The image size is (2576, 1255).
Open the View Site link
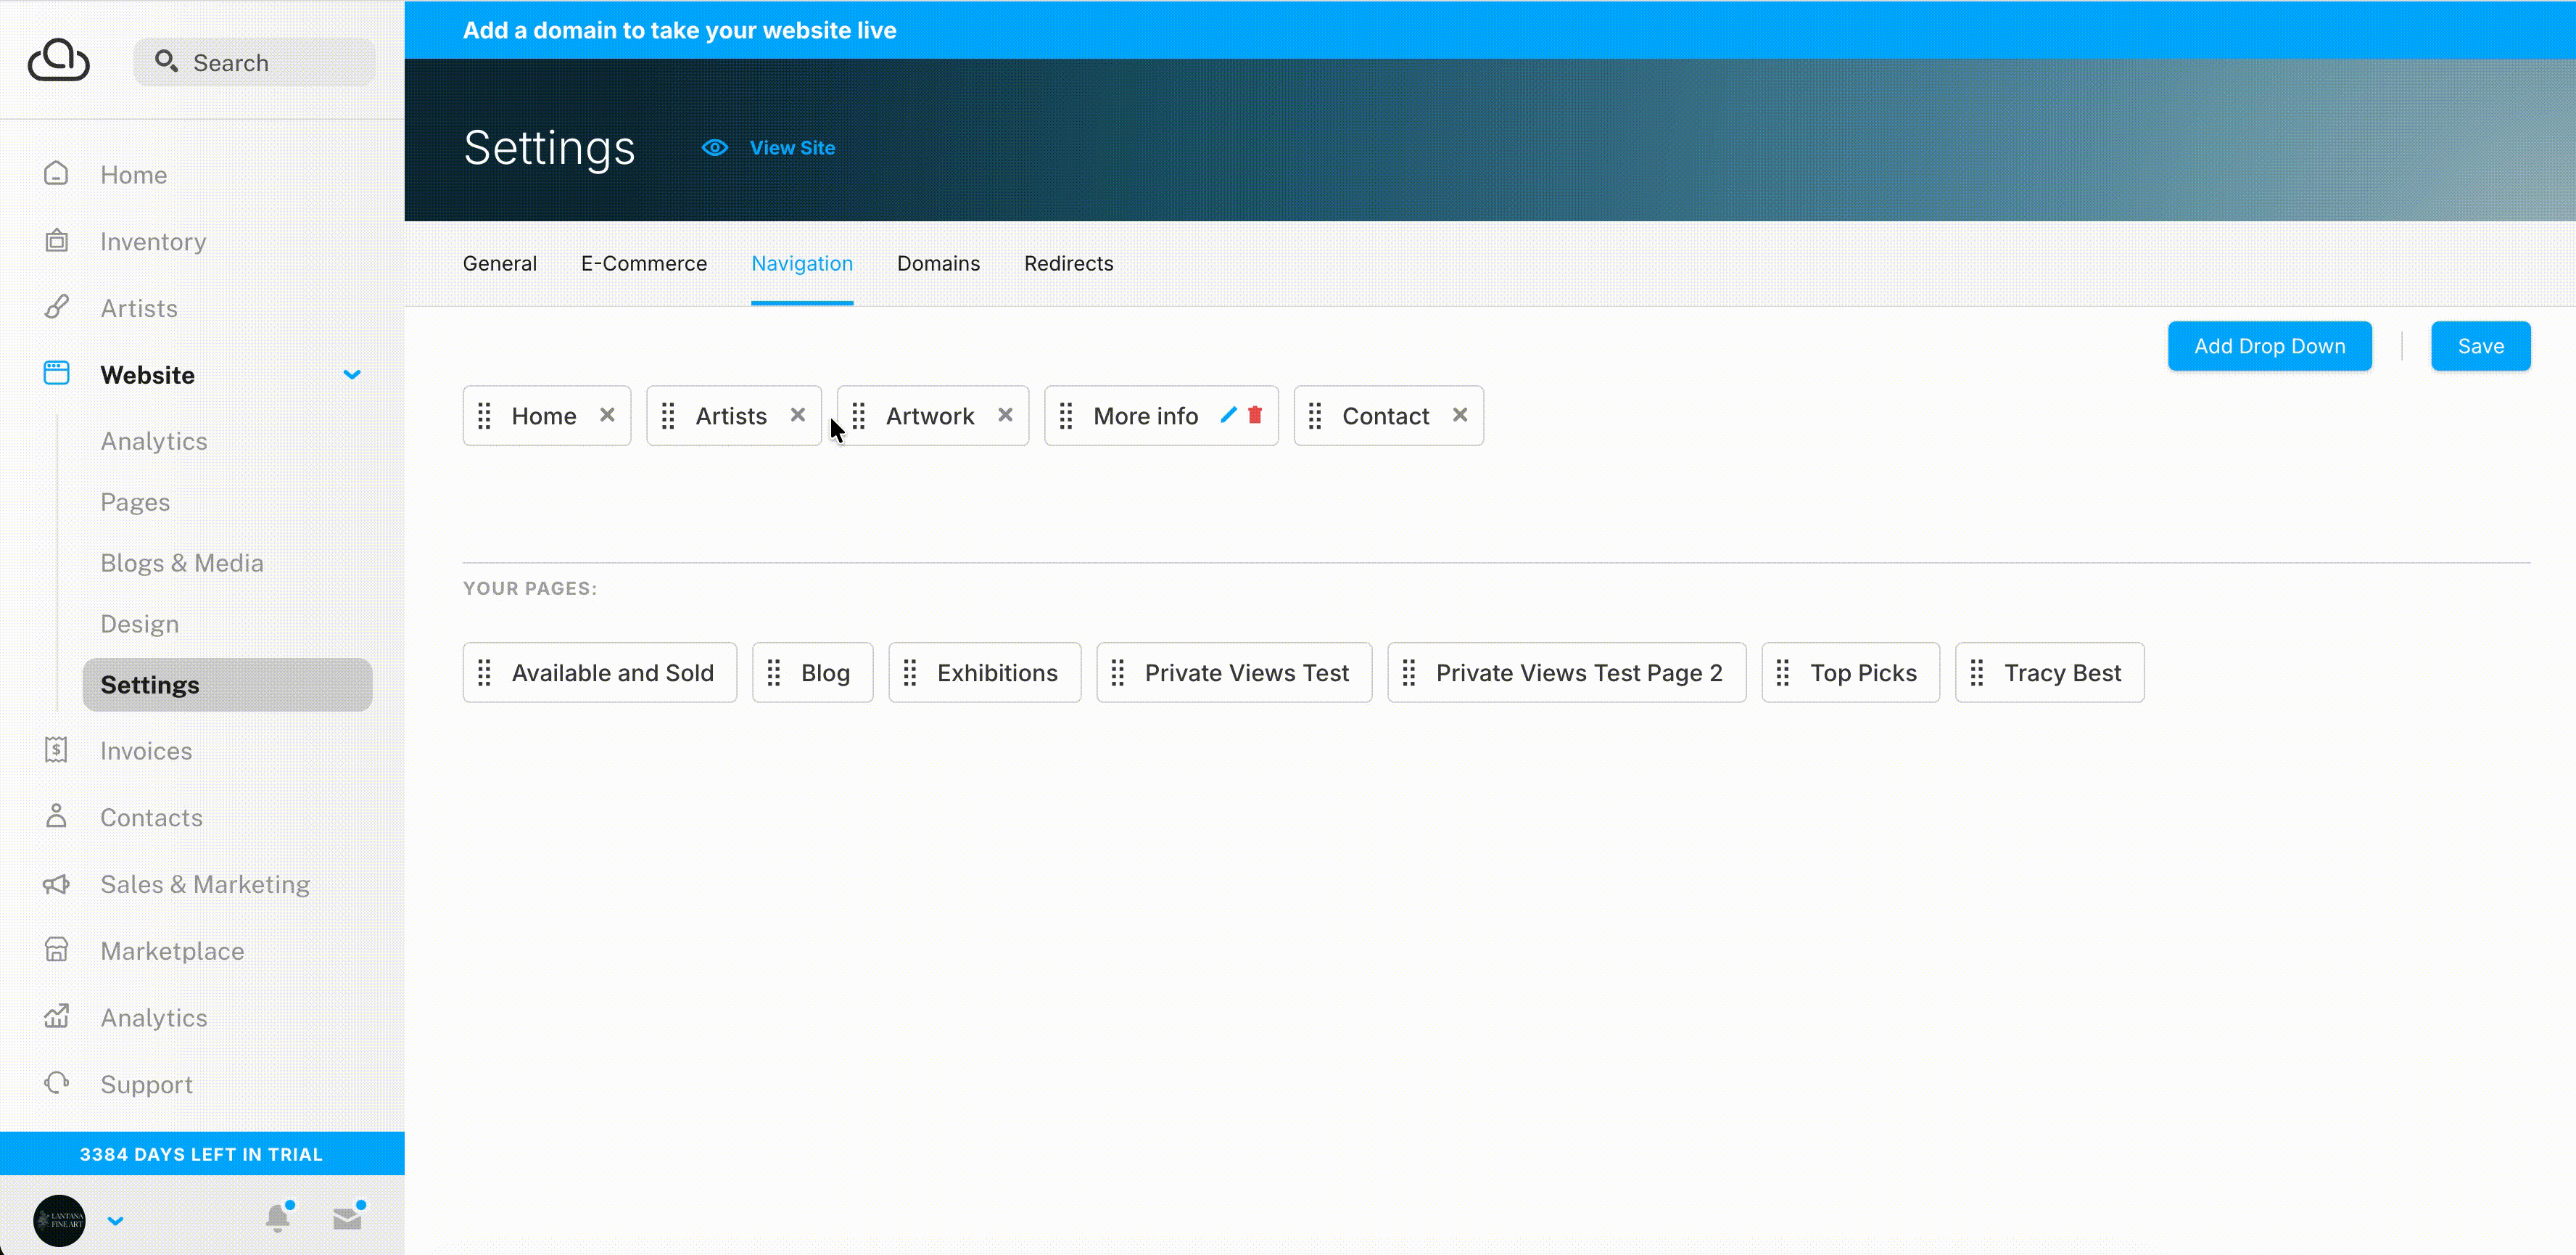coord(792,148)
